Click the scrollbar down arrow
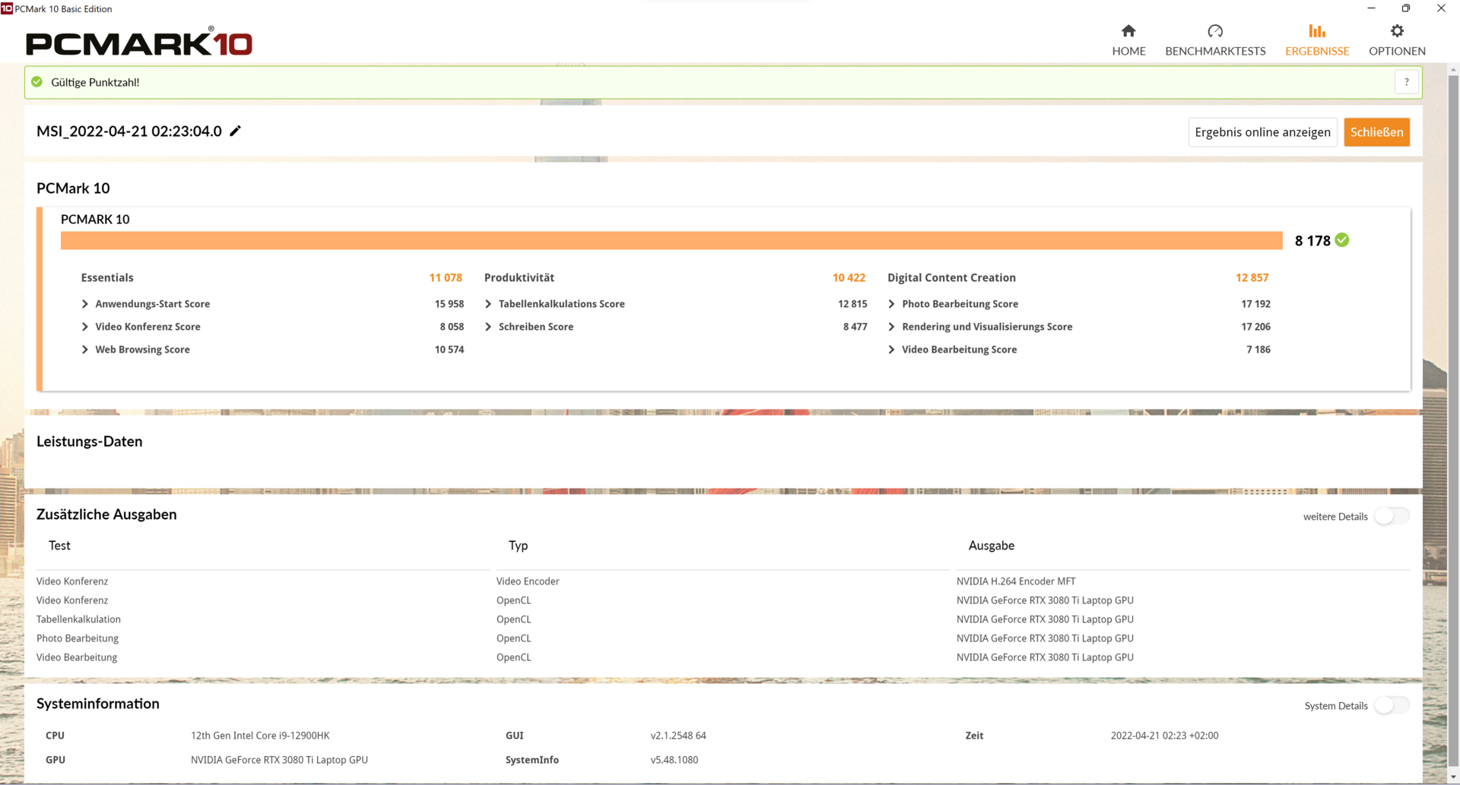This screenshot has width=1460, height=785. 1453,777
